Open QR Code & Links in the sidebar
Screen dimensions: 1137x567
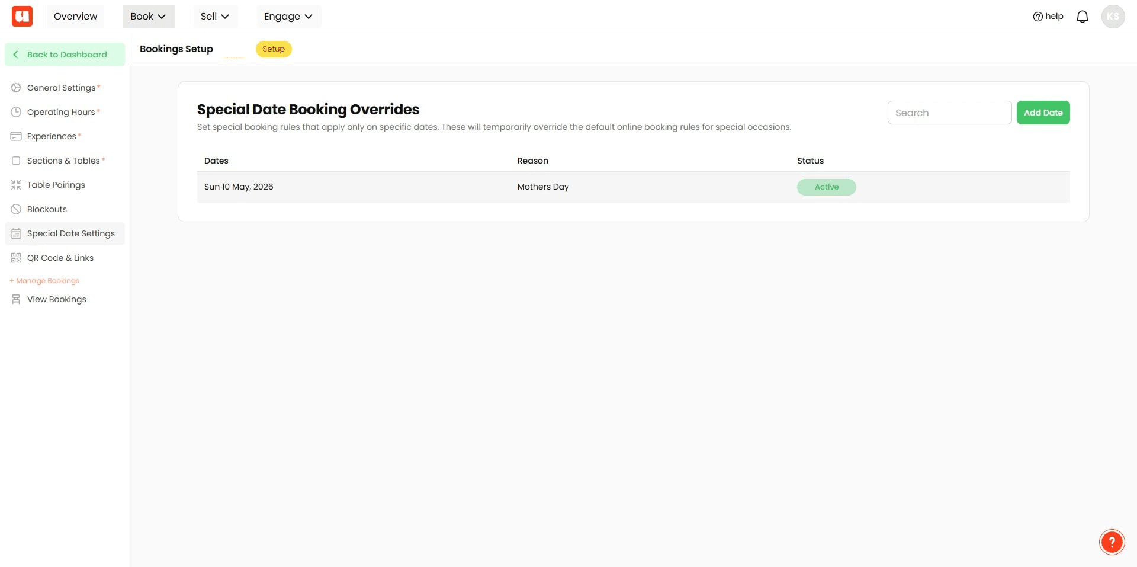click(x=65, y=258)
